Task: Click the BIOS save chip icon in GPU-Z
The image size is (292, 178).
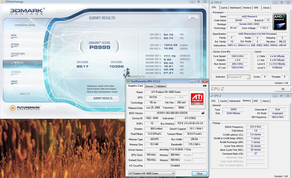Action: pos(203,113)
